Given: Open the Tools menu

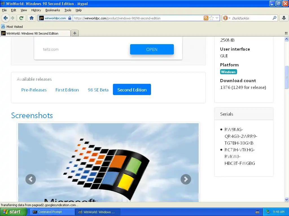Looking at the screenshot, I should tap(68, 10).
